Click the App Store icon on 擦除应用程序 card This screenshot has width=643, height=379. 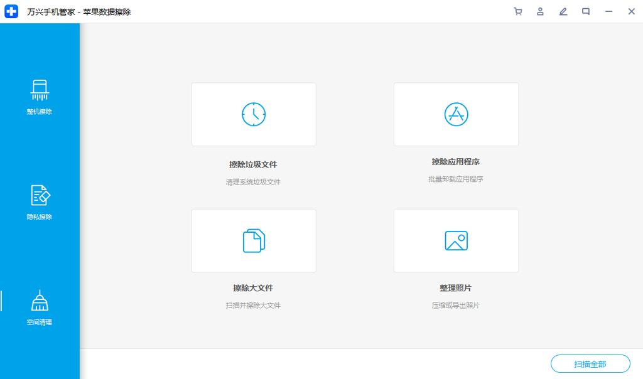pyautogui.click(x=456, y=114)
